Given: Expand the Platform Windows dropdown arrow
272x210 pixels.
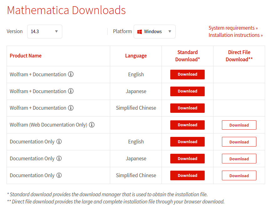Looking at the screenshot, I should coord(170,32).
